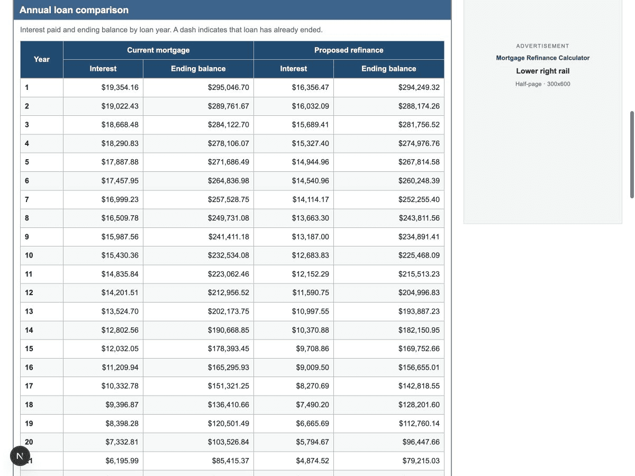Click the Lower right rail ad label
Viewport: 635px width, 476px height.
tap(543, 71)
